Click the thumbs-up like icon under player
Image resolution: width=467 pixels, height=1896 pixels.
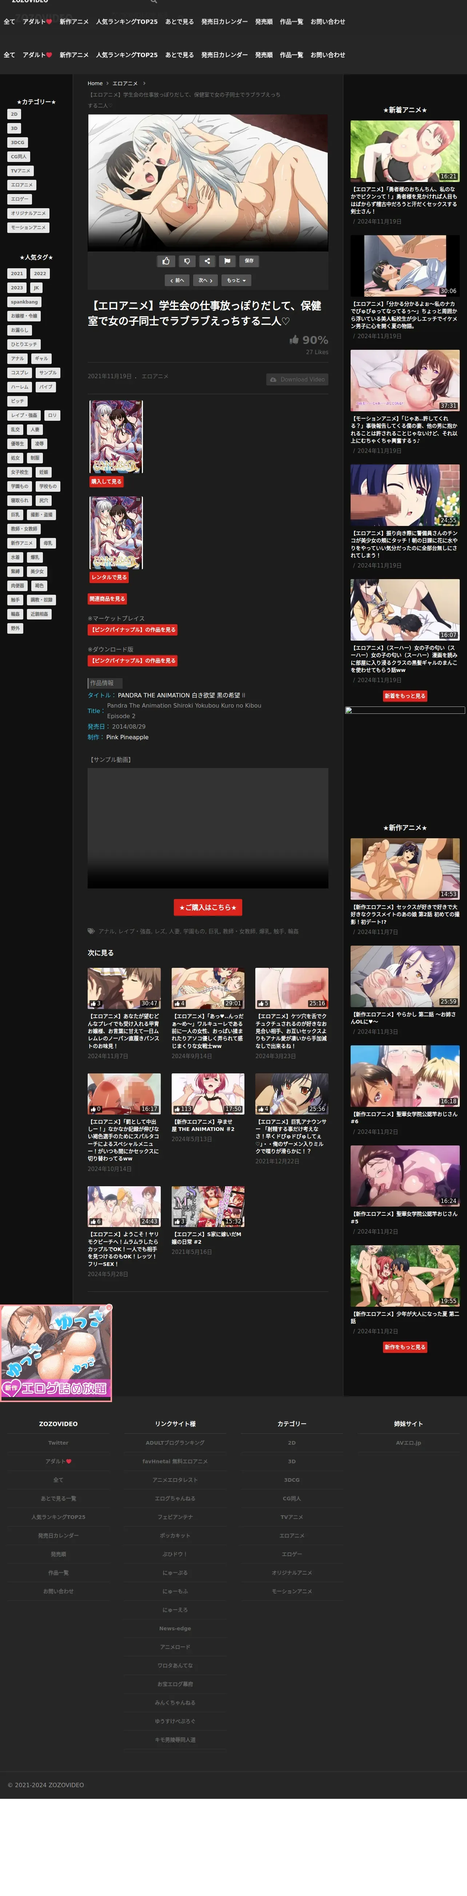(x=166, y=261)
